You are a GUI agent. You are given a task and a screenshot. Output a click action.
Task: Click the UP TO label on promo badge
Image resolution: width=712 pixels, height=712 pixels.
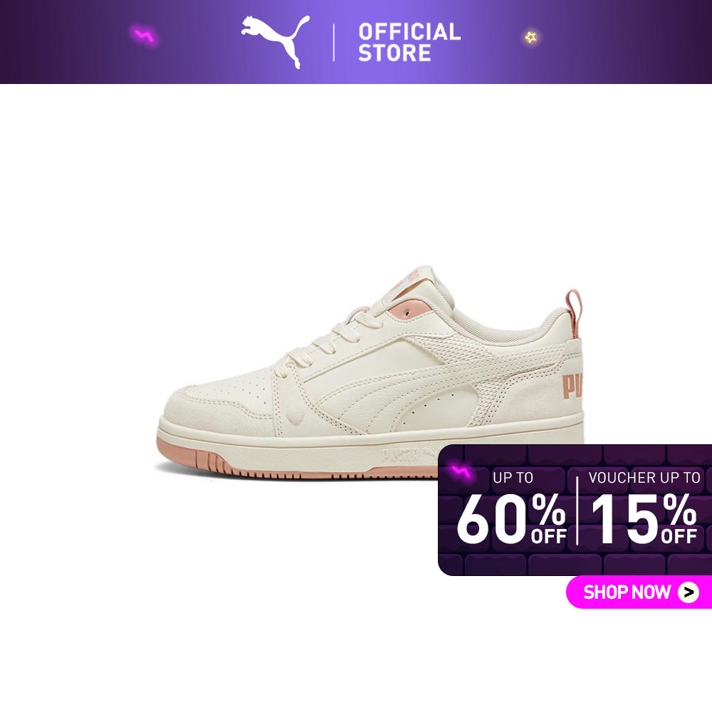click(513, 478)
